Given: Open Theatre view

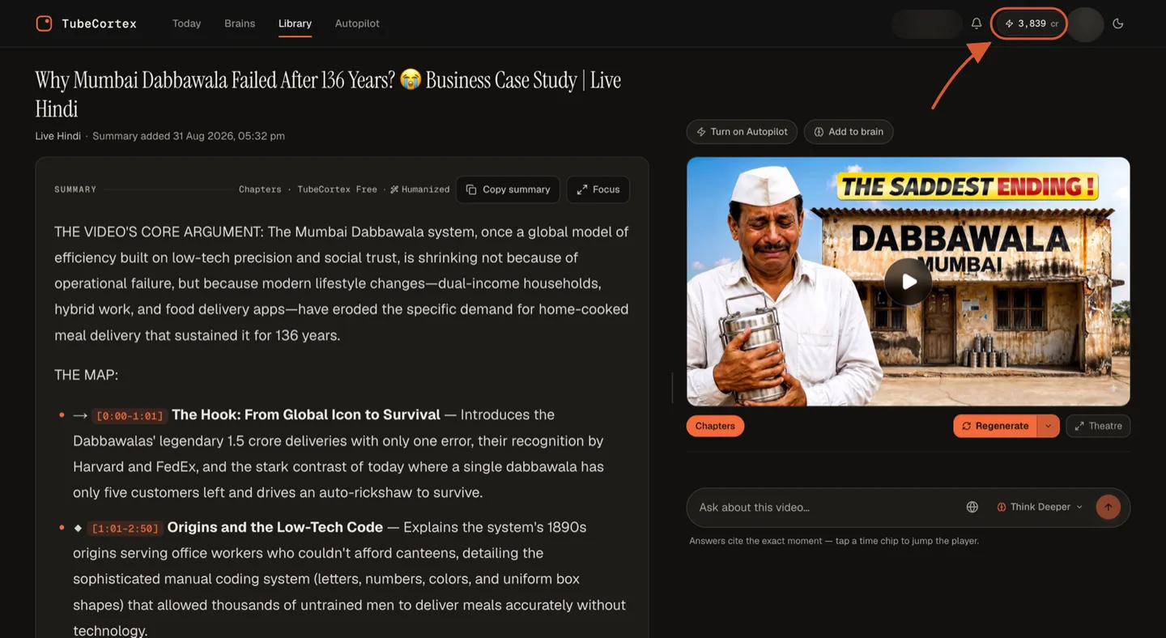Looking at the screenshot, I should click(x=1098, y=426).
